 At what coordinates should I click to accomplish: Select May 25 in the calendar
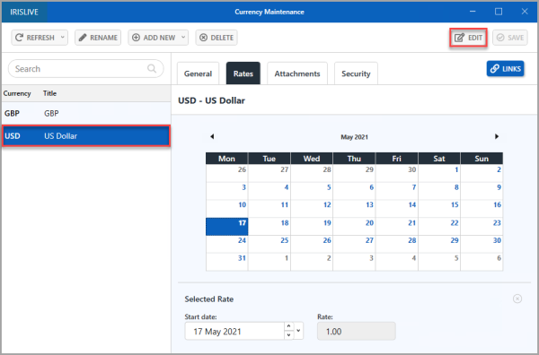(x=269, y=244)
